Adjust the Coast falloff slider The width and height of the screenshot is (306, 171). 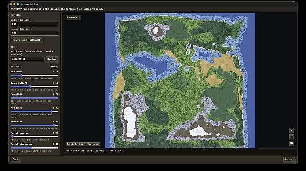click(34, 86)
